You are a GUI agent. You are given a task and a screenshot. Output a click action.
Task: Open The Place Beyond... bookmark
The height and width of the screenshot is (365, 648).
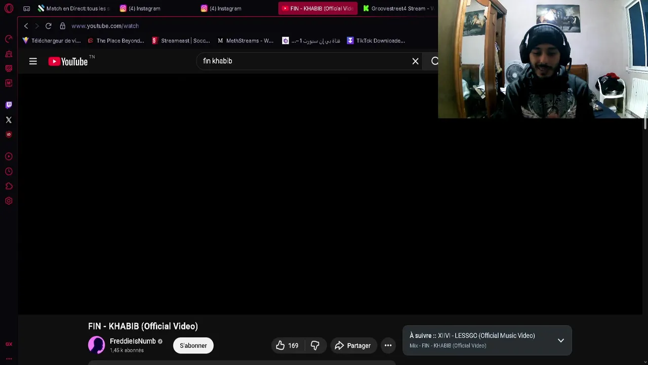pos(116,41)
